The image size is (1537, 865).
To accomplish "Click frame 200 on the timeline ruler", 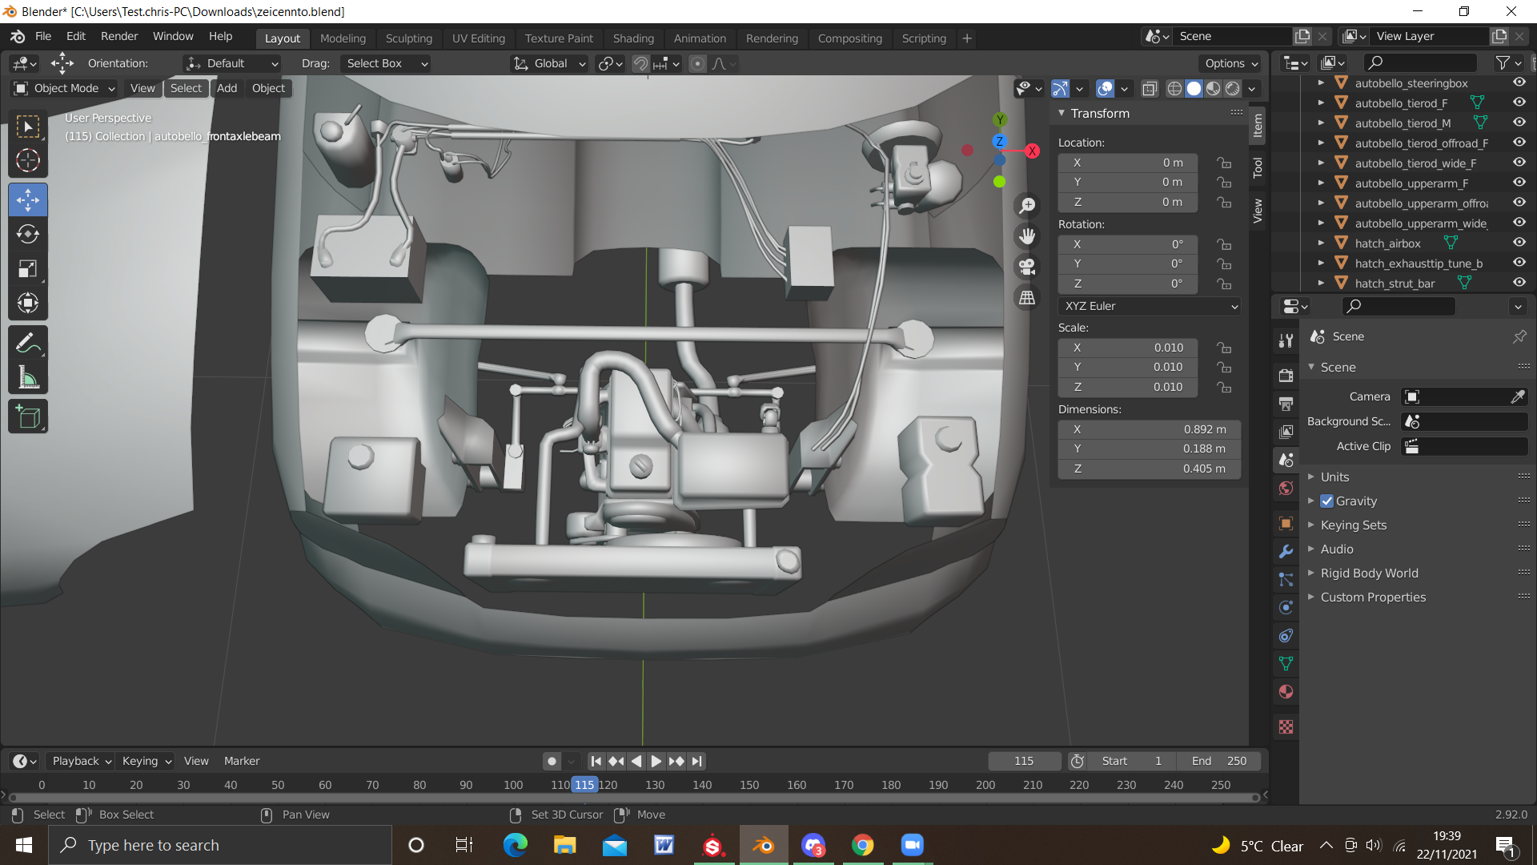I will pos(985,785).
